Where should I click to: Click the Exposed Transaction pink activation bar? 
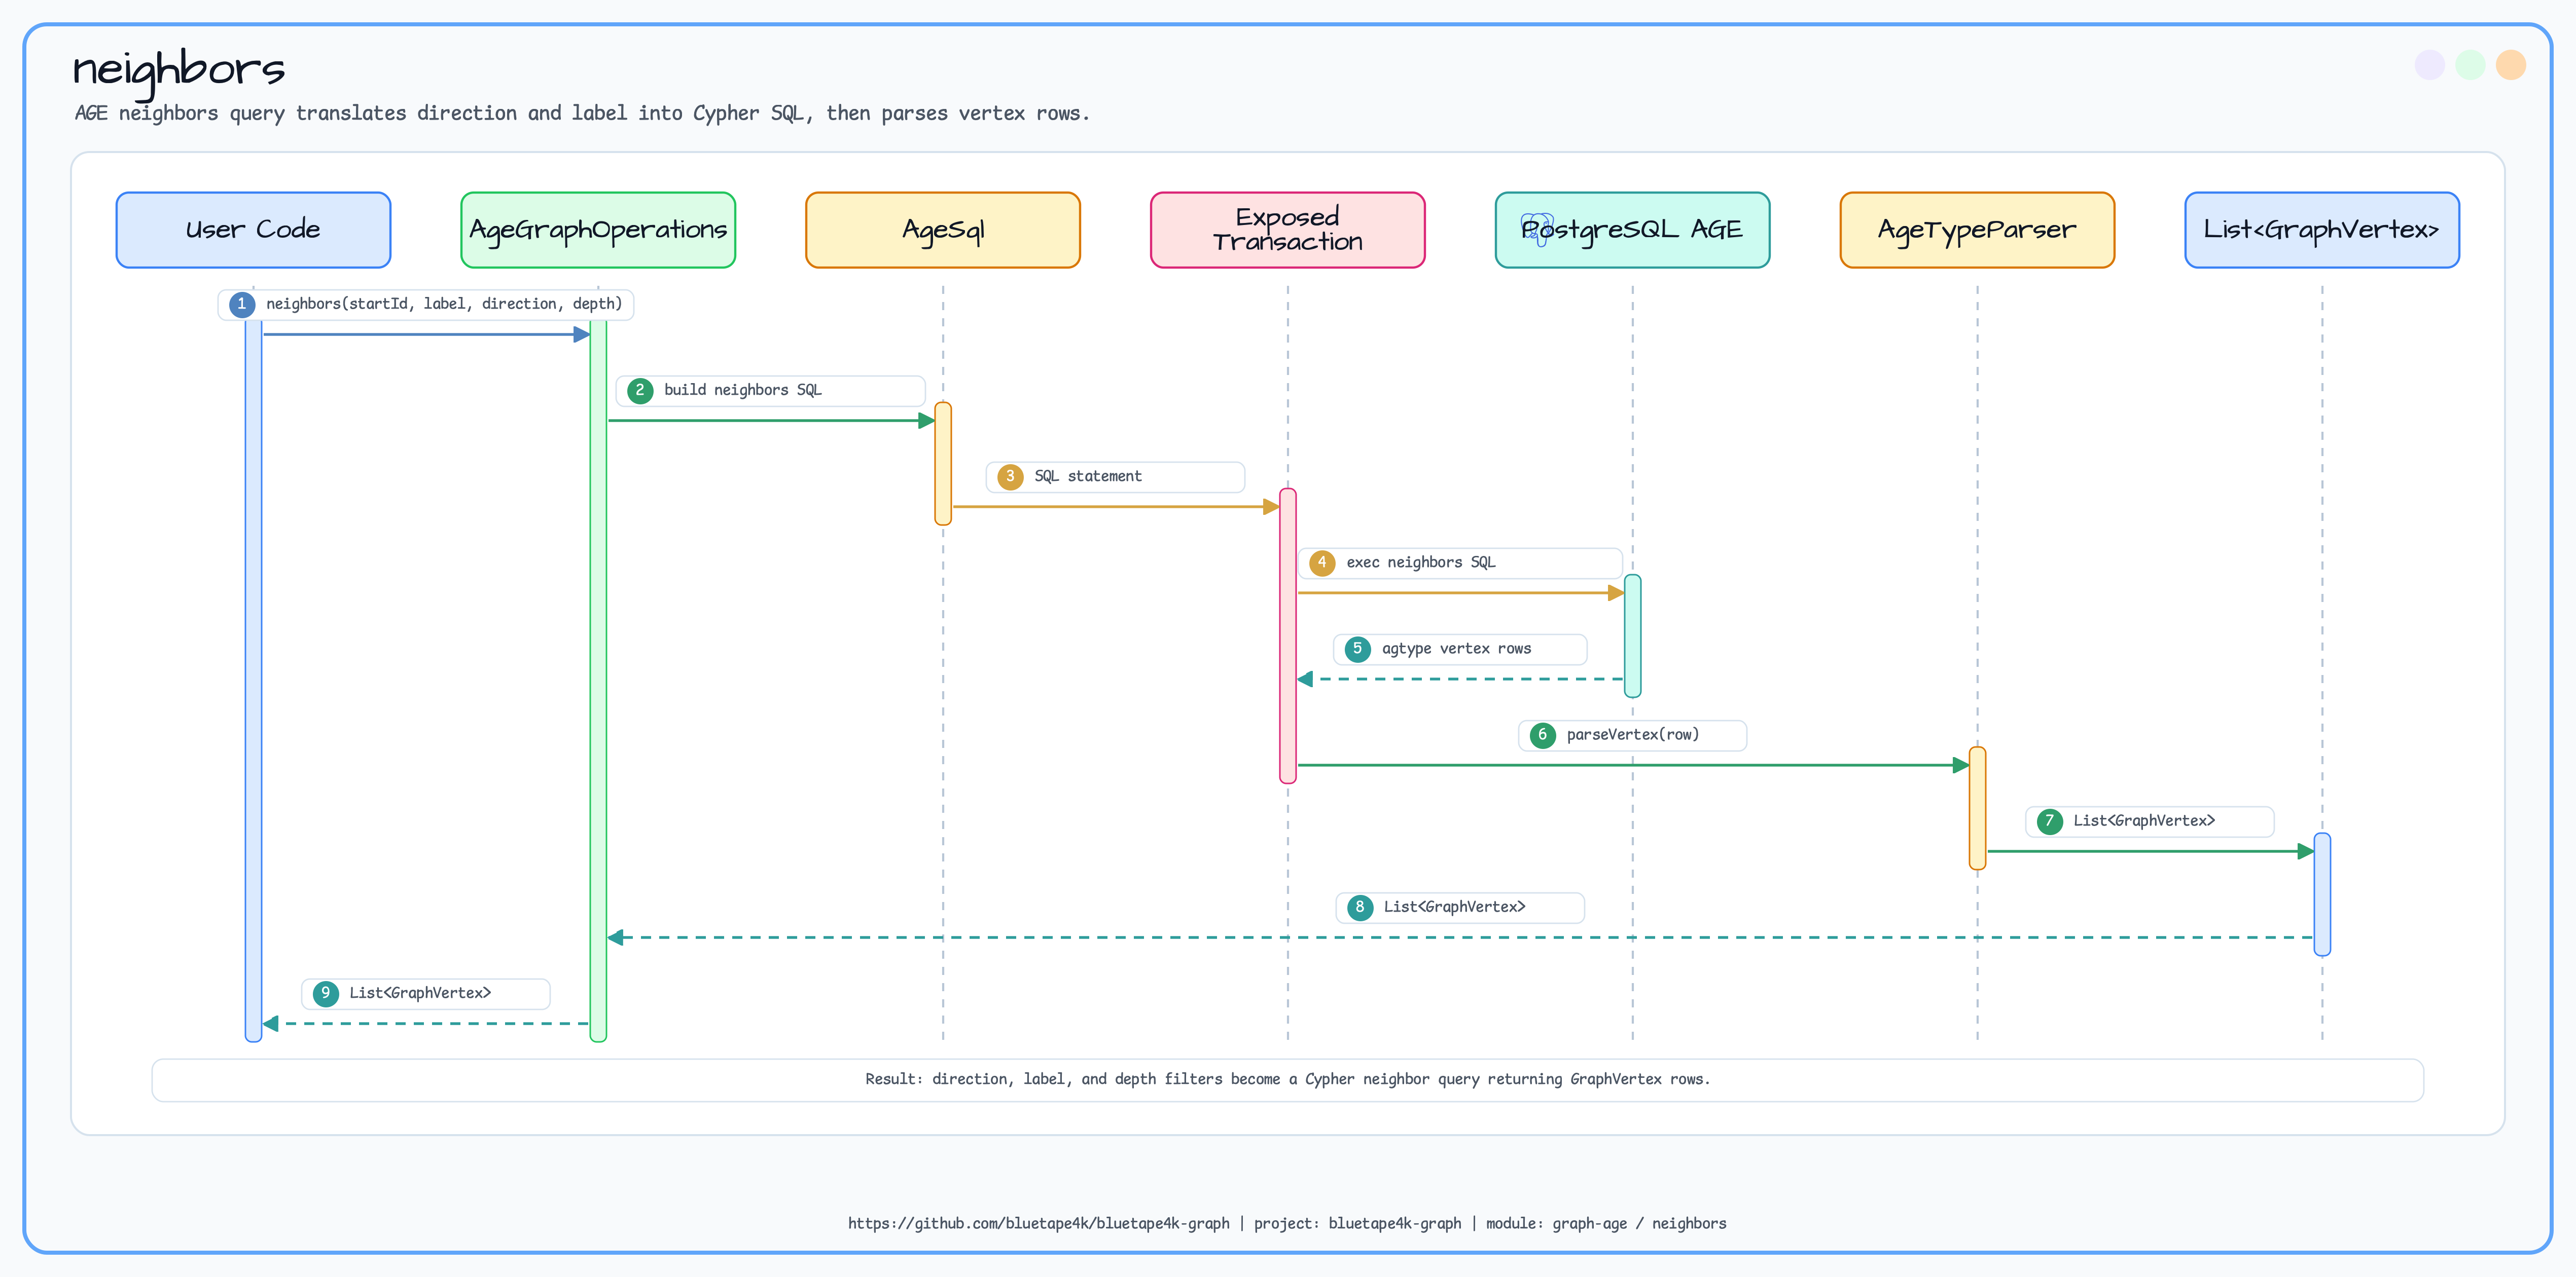tap(1288, 635)
